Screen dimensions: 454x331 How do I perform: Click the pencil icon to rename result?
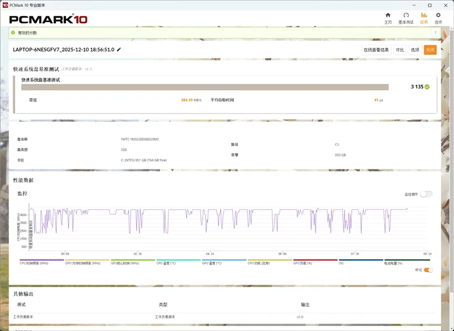click(119, 50)
